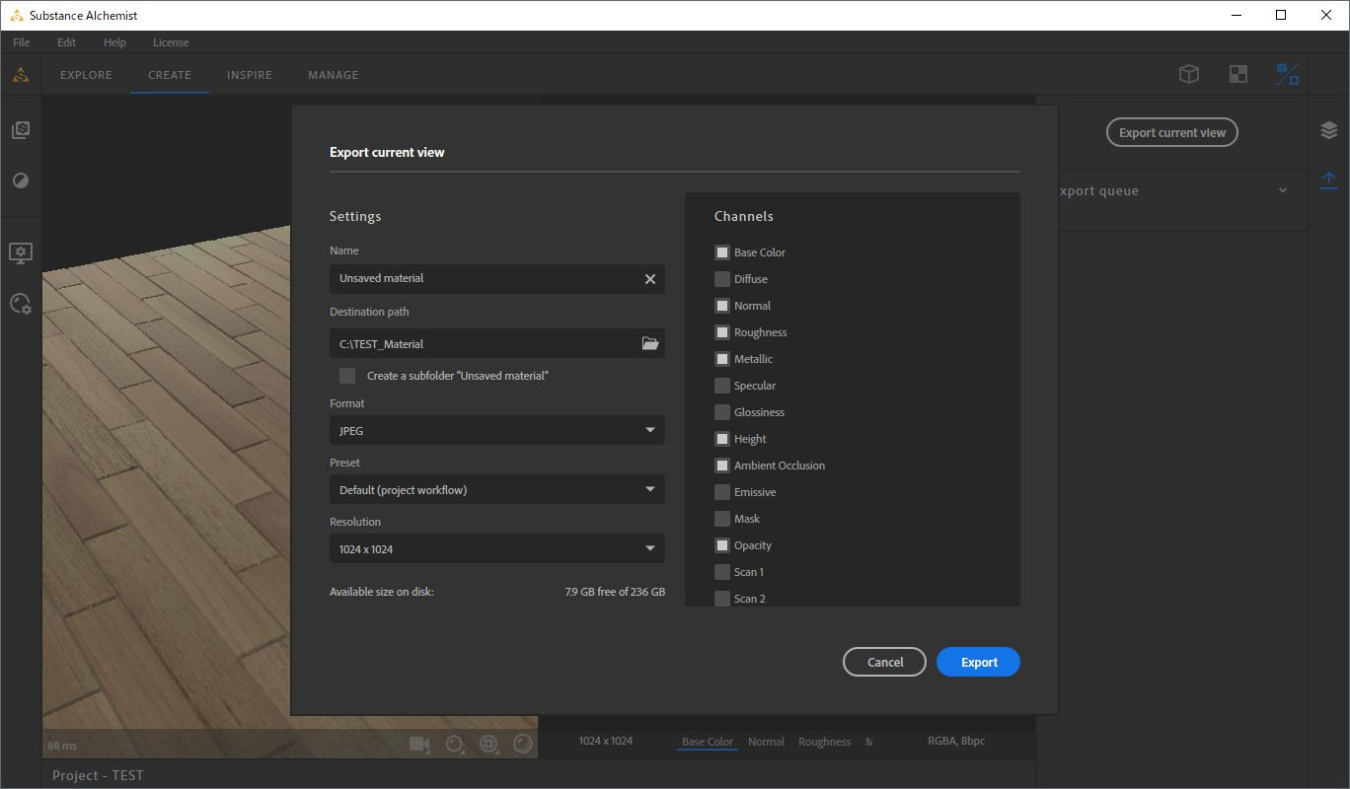Enable the Scan 2 channel checkbox
1350x789 pixels.
click(x=722, y=599)
